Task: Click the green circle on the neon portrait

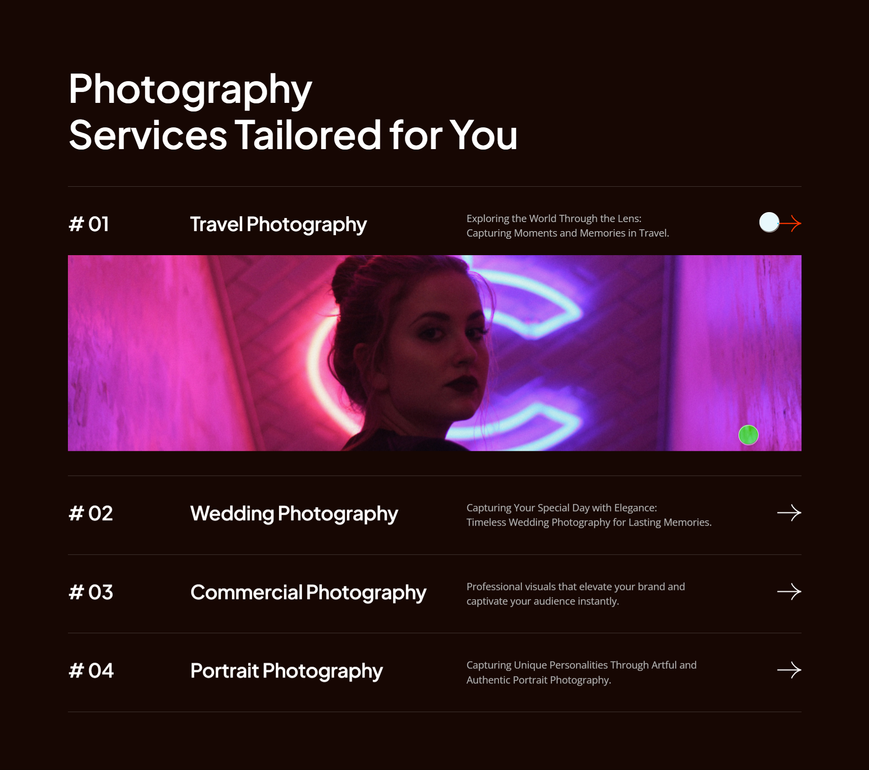Action: [x=749, y=435]
